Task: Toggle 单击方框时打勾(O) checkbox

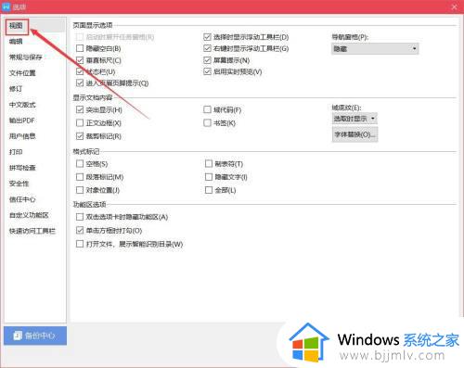Action: click(80, 230)
